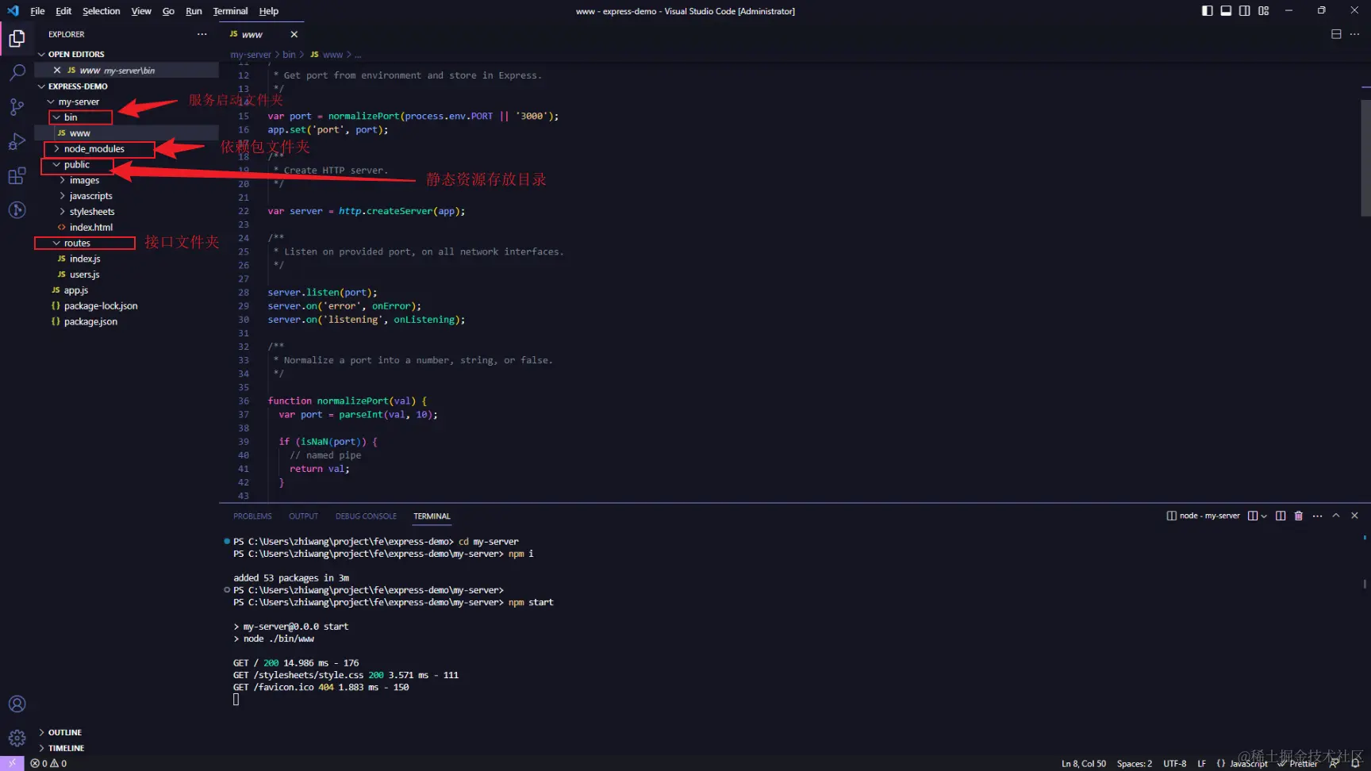Screen dimensions: 1371x771
Task: Open the feedback icon in status bar
Action: pyautogui.click(x=1335, y=763)
